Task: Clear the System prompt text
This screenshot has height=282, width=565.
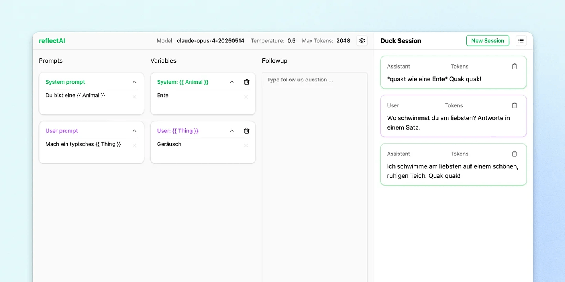Action: coord(134,97)
